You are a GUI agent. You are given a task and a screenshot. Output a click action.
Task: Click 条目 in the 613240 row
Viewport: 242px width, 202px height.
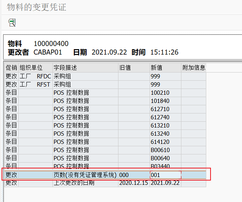(x=11, y=134)
